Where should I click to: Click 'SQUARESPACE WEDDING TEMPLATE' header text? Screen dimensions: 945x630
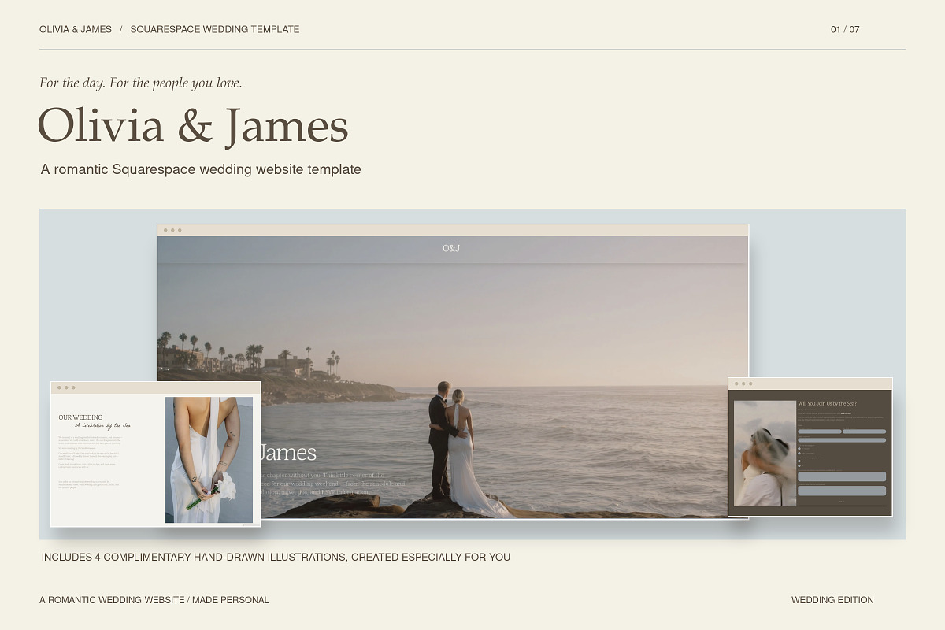(x=215, y=29)
